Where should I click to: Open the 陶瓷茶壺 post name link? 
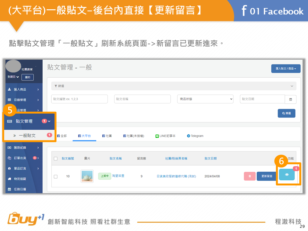[118, 176]
